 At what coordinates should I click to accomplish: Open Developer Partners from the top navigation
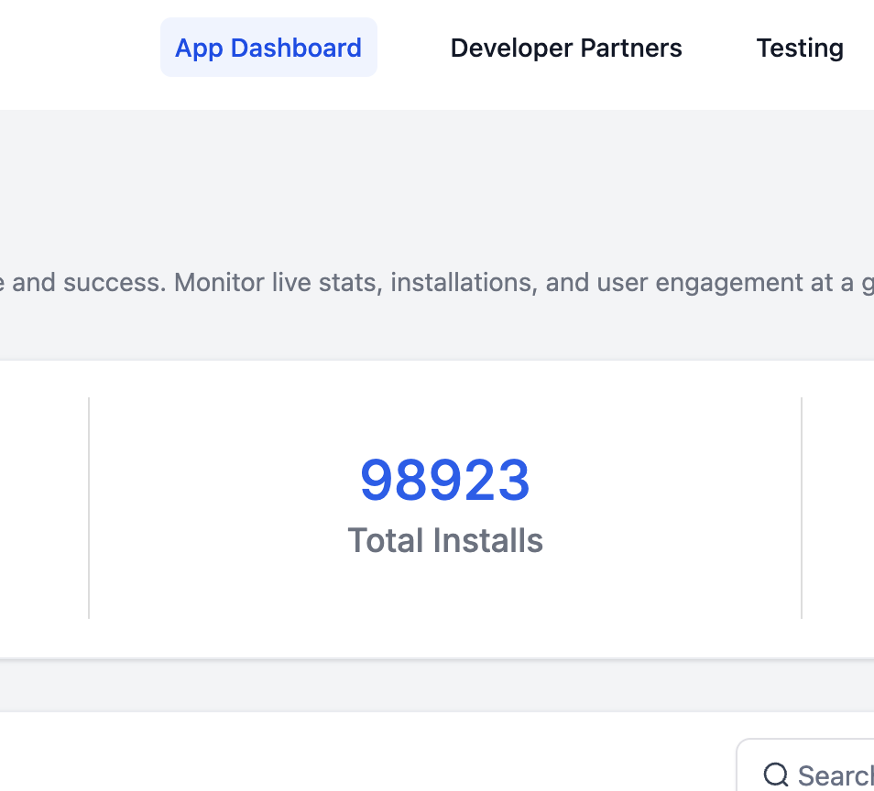click(565, 47)
